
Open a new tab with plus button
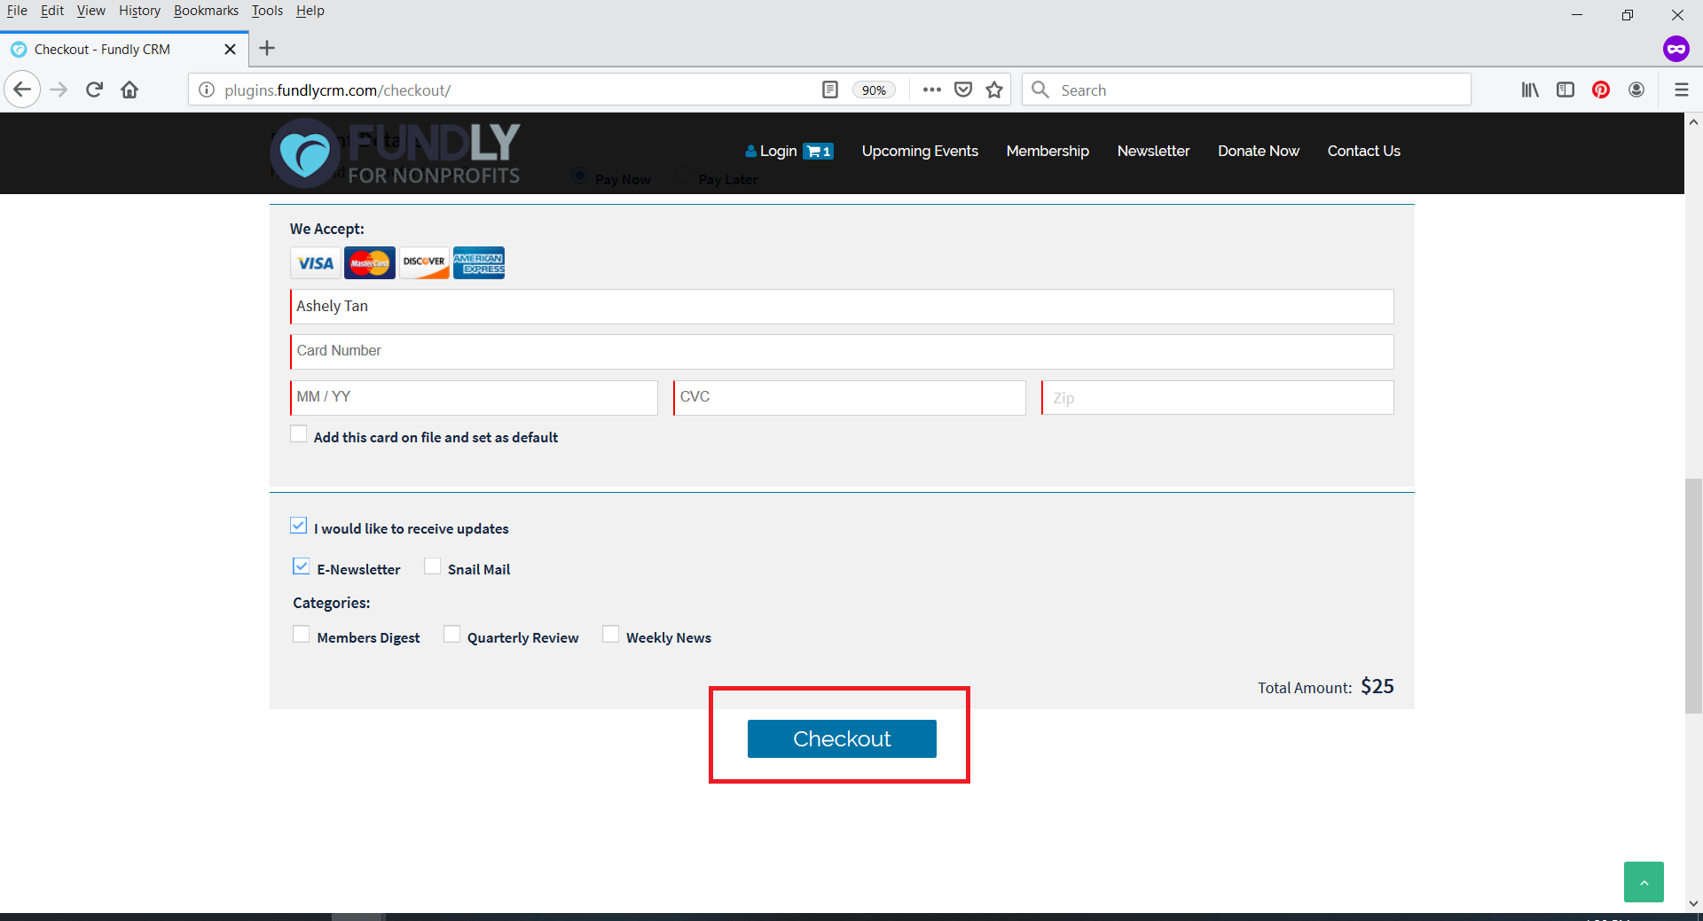pyautogui.click(x=267, y=48)
